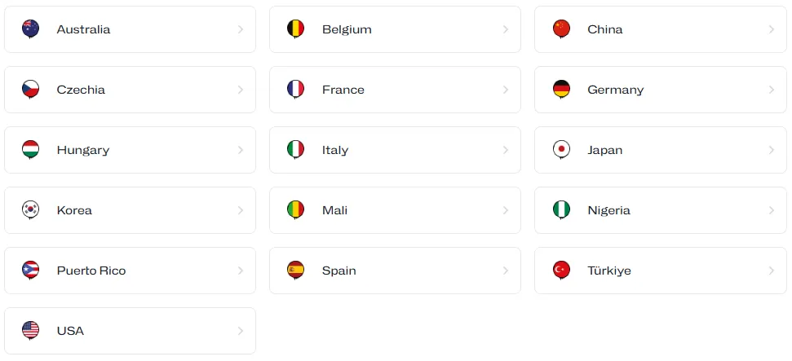Screen dimensions: 792x361
Task: Open the Italy country link
Action: (335, 150)
